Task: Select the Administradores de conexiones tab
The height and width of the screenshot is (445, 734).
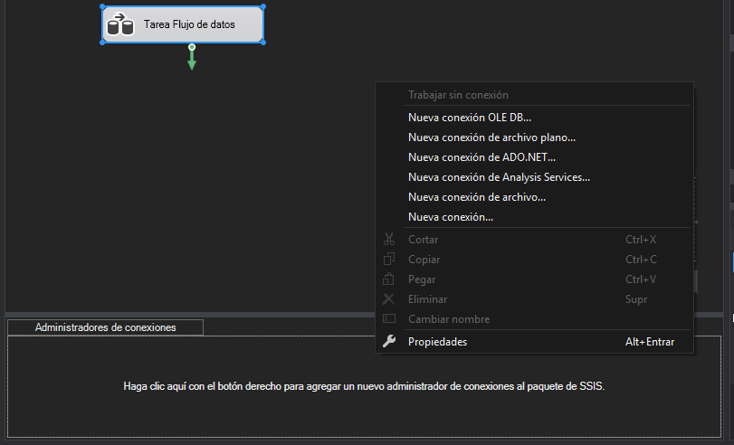Action: pos(105,327)
